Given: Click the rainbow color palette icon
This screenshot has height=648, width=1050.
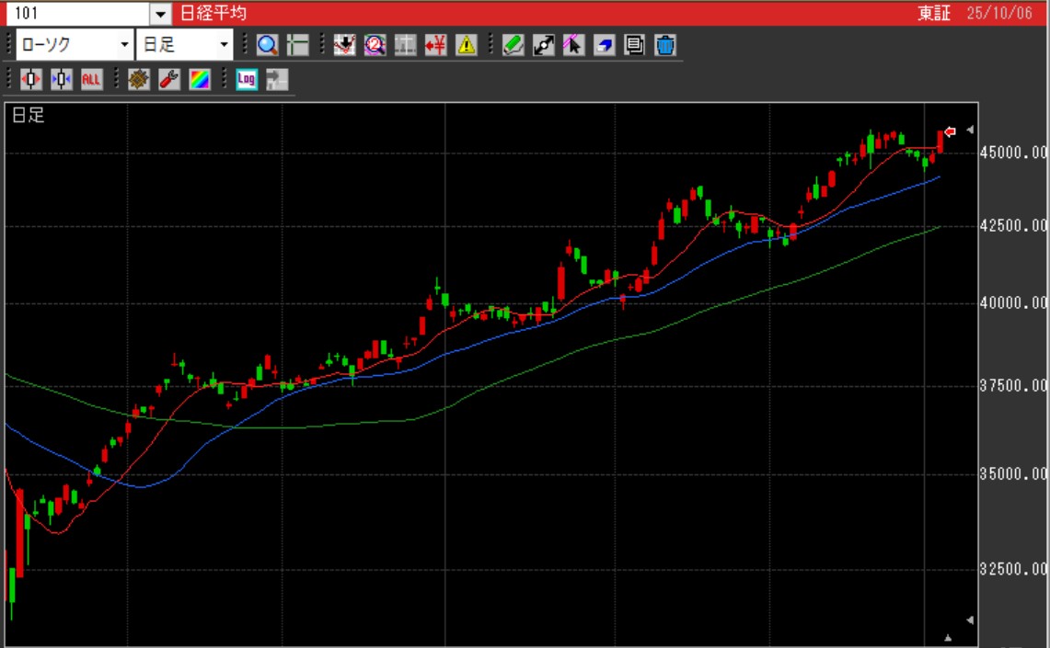Looking at the screenshot, I should (x=200, y=80).
